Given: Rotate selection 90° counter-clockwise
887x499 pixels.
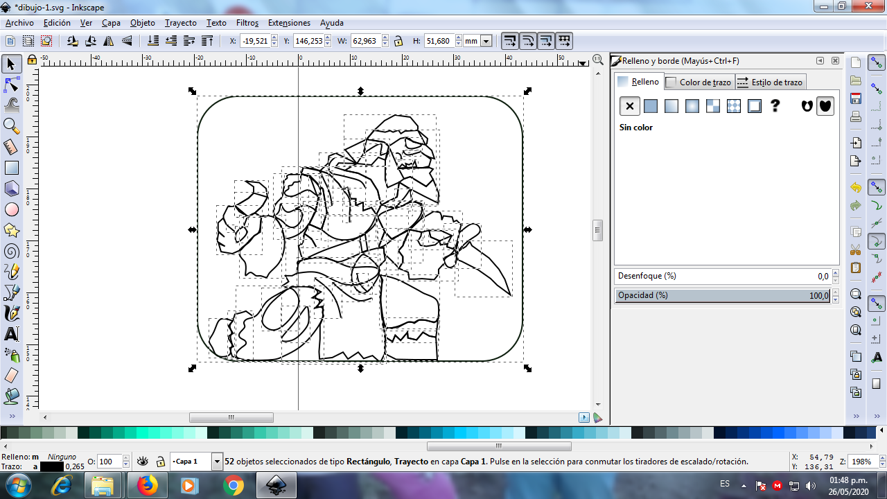Looking at the screenshot, I should (73, 41).
